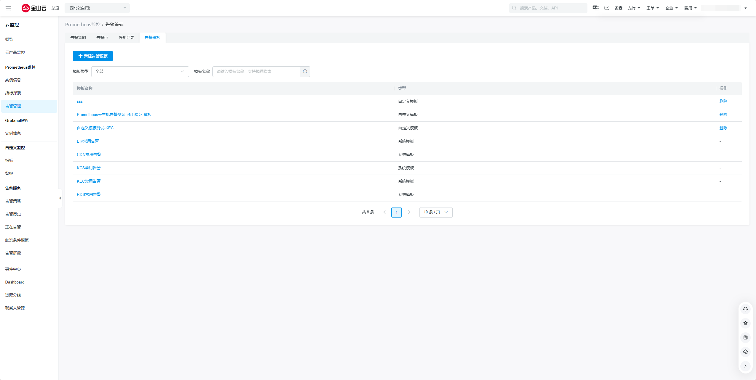Click the template name input field
756x380 pixels.
coord(256,72)
